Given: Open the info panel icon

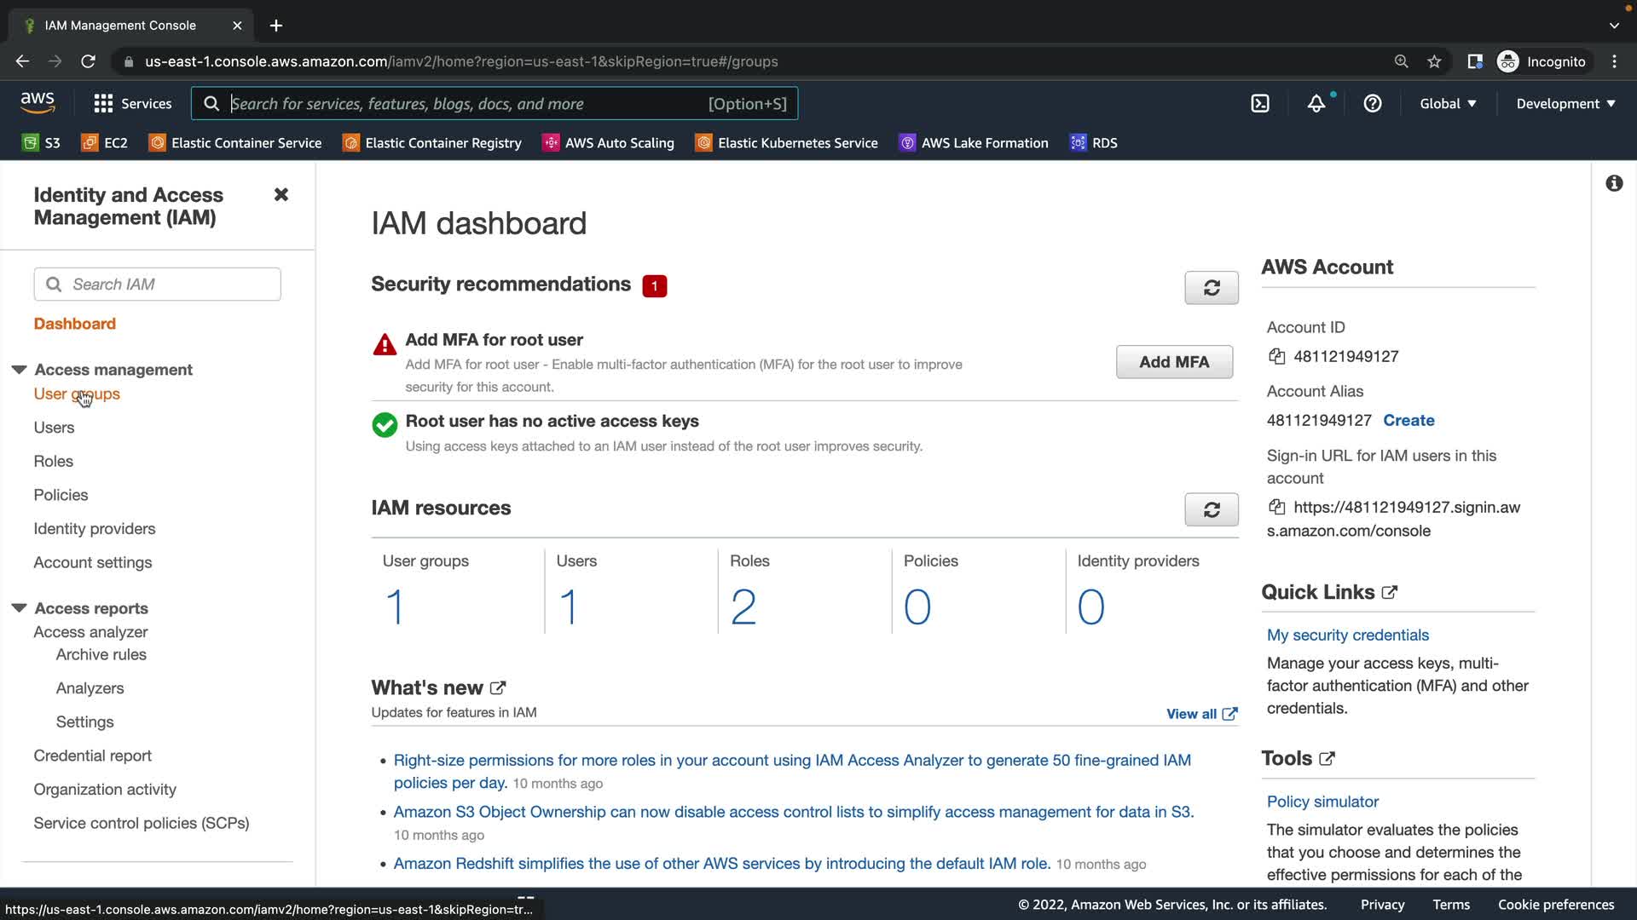Looking at the screenshot, I should [1614, 183].
